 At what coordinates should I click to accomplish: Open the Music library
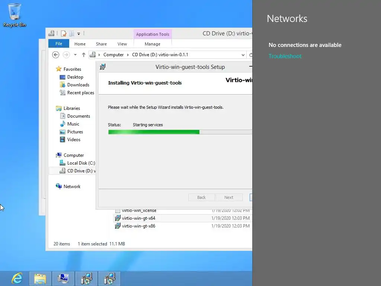click(x=73, y=124)
